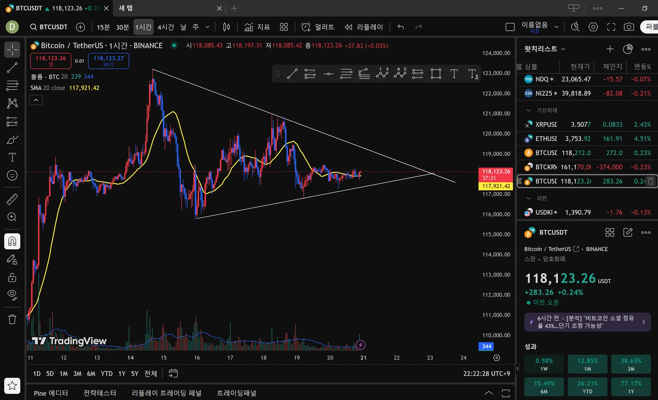Image resolution: width=658 pixels, height=400 pixels.
Task: Select the trend line tool in left sidebar
Action: (12, 67)
